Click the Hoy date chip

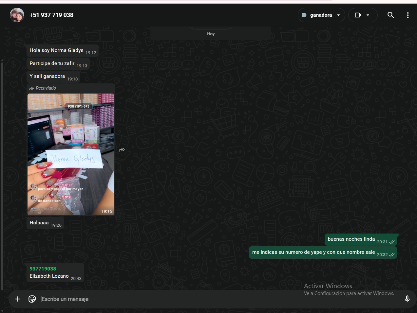click(211, 34)
